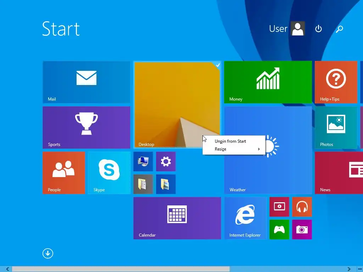Open the Photos tile
Viewport: 363px width, 272px height.
(x=336, y=127)
